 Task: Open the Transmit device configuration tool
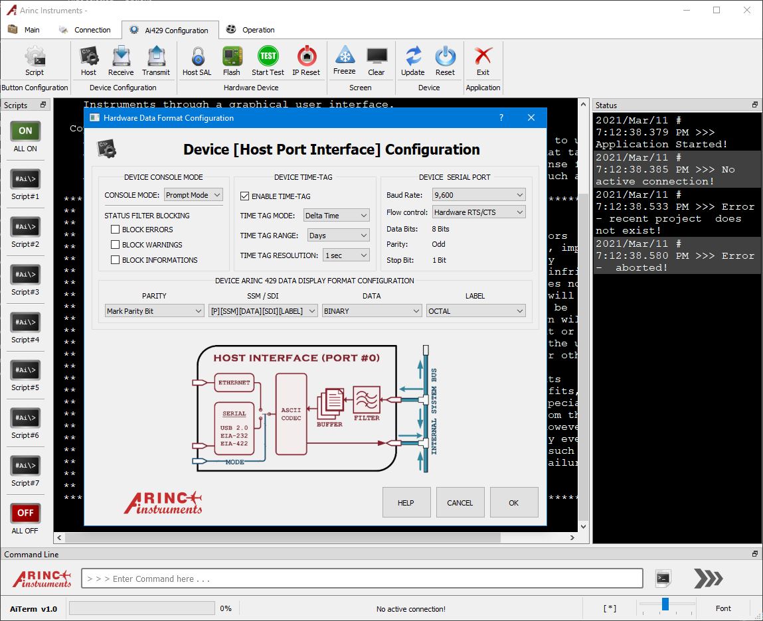point(156,60)
